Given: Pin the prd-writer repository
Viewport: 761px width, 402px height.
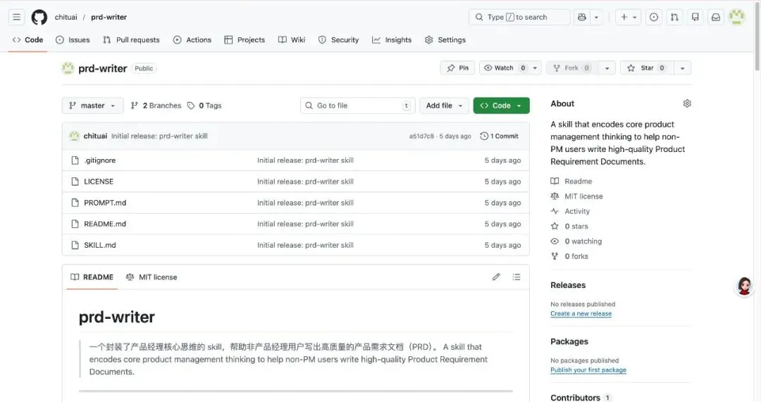Looking at the screenshot, I should click(x=458, y=68).
